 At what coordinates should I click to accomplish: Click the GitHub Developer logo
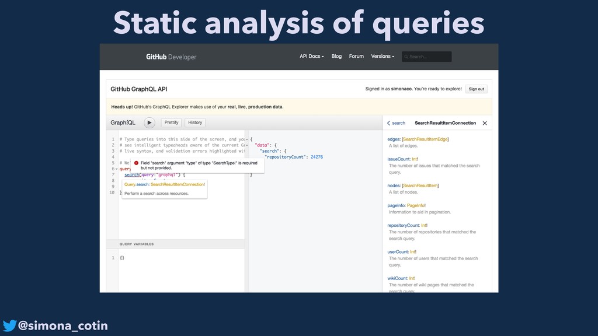pos(171,57)
